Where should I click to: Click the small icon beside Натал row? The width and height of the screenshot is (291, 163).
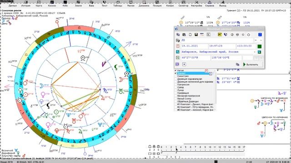pyautogui.click(x=206, y=71)
